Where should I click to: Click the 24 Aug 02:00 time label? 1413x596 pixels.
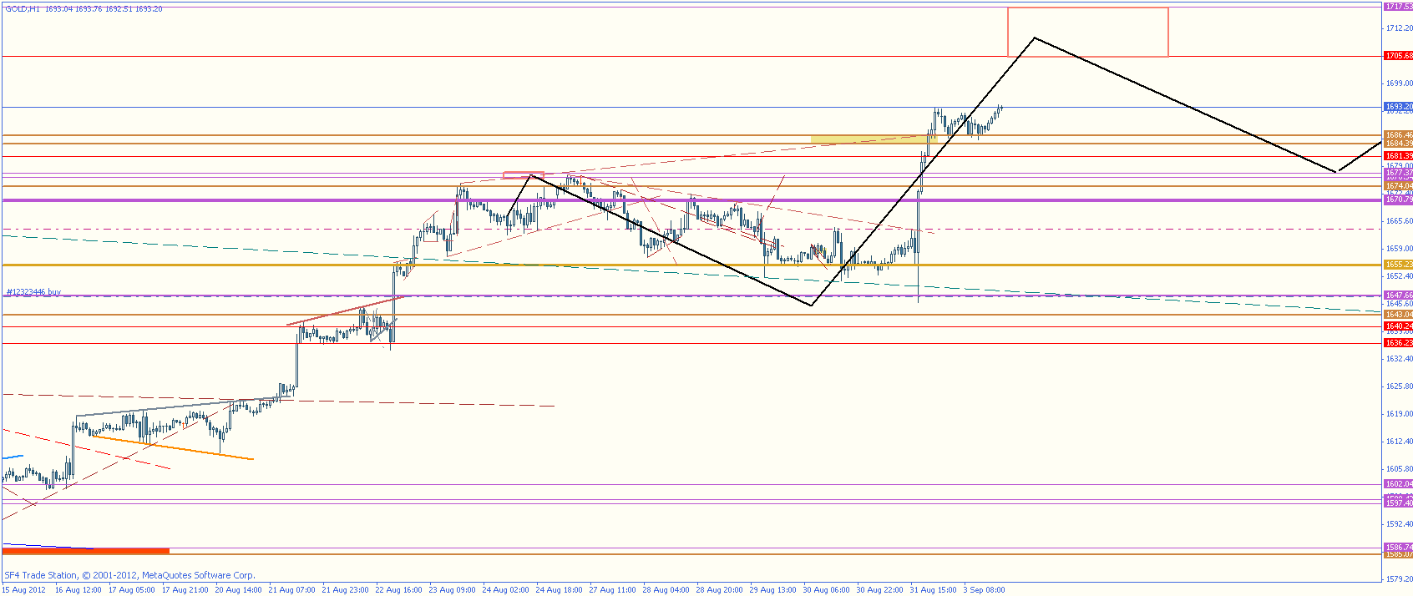[x=505, y=590]
